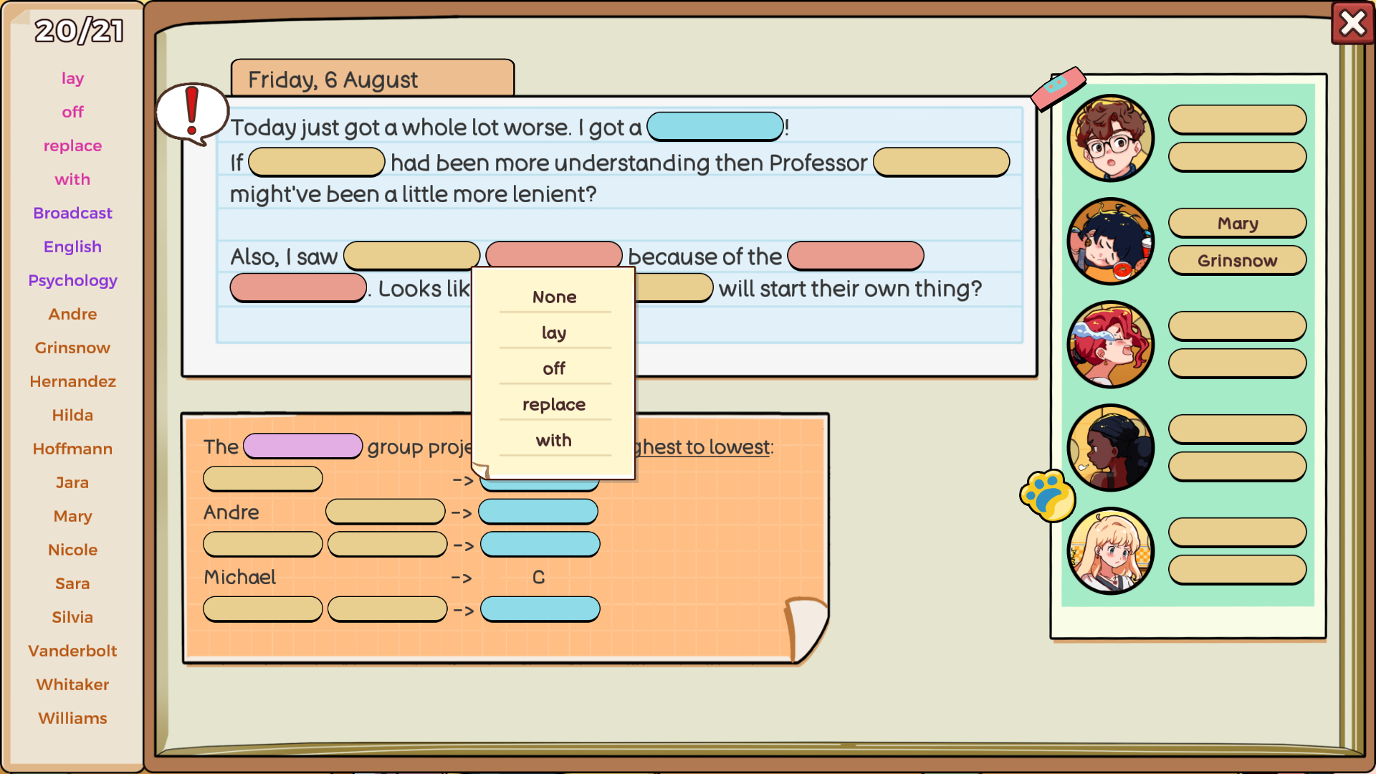
Task: Pick 'with' from the popup list
Action: pos(554,440)
